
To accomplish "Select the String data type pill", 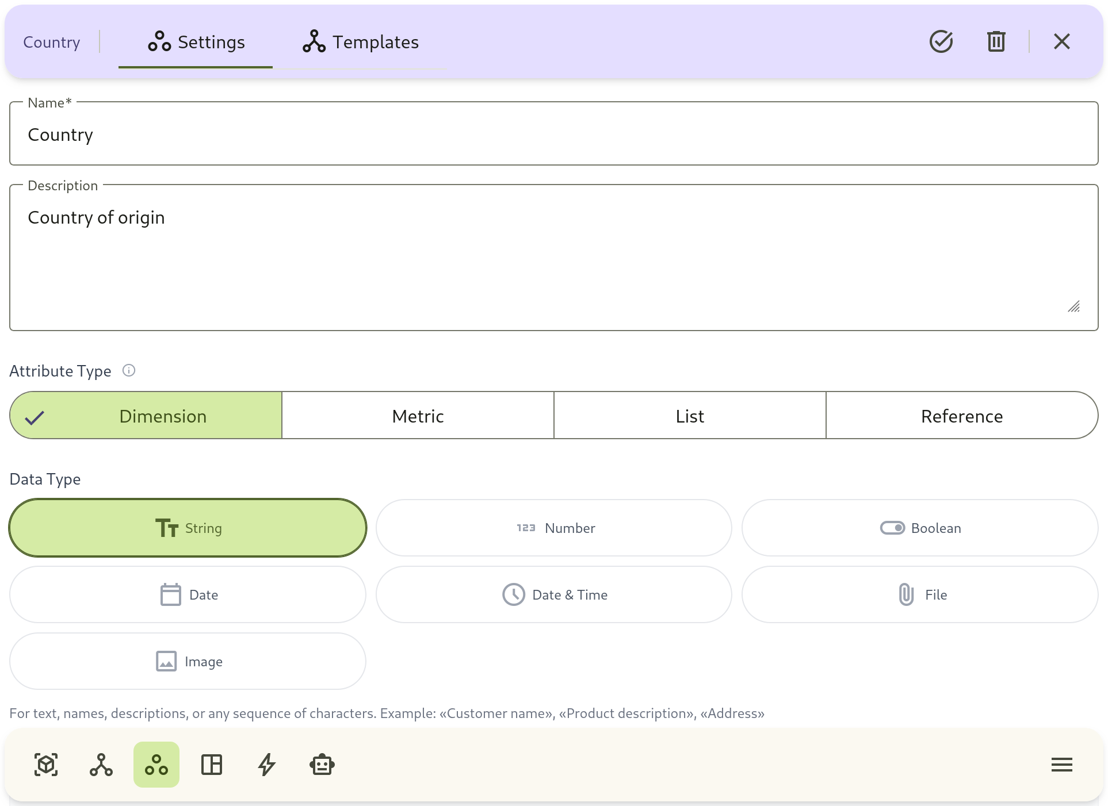I will tap(188, 528).
